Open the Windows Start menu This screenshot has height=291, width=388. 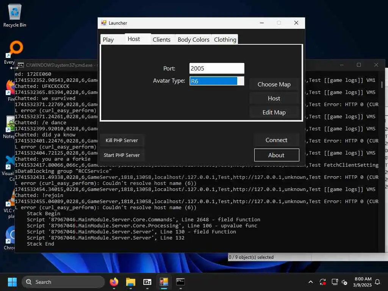tap(12, 282)
